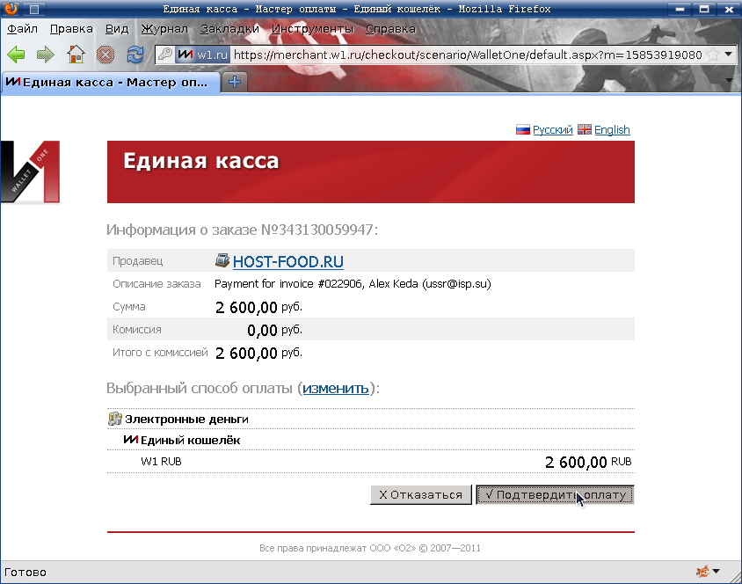Viewport: 742px width, 584px height.
Task: Click the Отказаться button
Action: click(421, 494)
